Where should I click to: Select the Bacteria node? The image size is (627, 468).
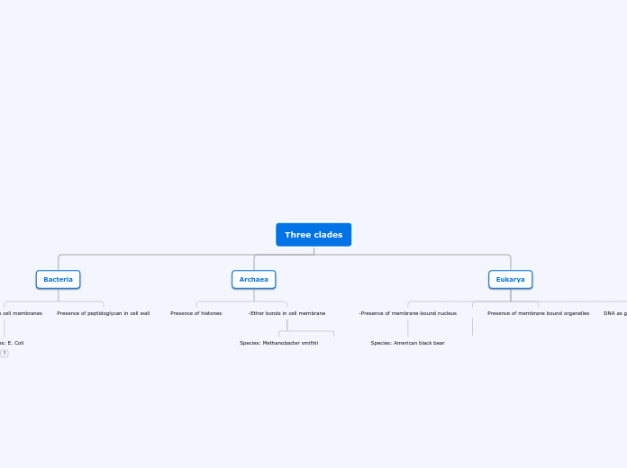58,279
